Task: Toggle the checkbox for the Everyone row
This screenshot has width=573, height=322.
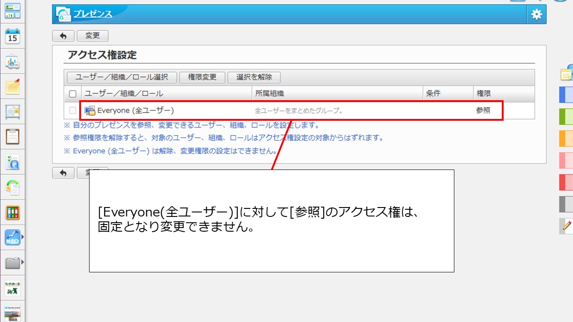Action: 73,110
